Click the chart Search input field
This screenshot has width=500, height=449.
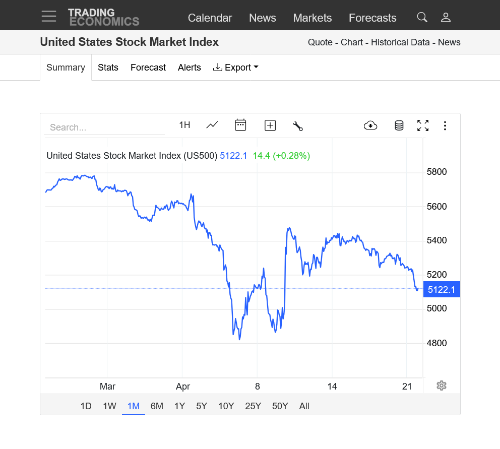coord(104,127)
